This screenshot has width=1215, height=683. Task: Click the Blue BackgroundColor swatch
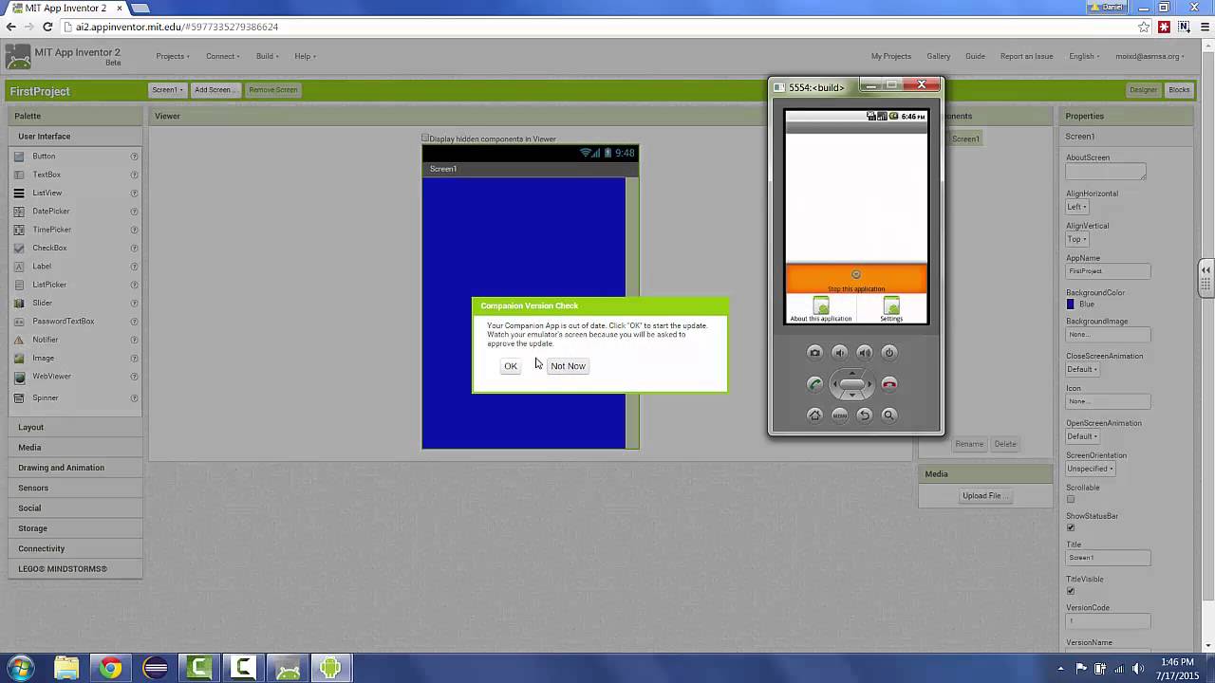pos(1071,305)
